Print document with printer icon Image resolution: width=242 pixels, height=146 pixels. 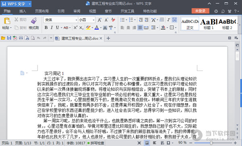point(21,38)
